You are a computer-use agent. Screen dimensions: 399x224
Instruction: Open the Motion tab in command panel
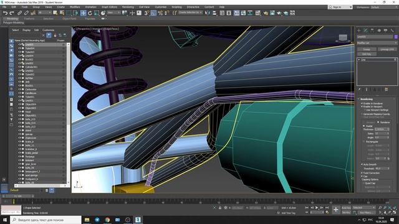pos(379,30)
